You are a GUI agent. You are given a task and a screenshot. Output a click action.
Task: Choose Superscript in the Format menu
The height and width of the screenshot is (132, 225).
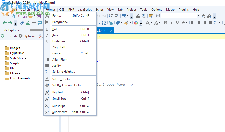coord(60,112)
